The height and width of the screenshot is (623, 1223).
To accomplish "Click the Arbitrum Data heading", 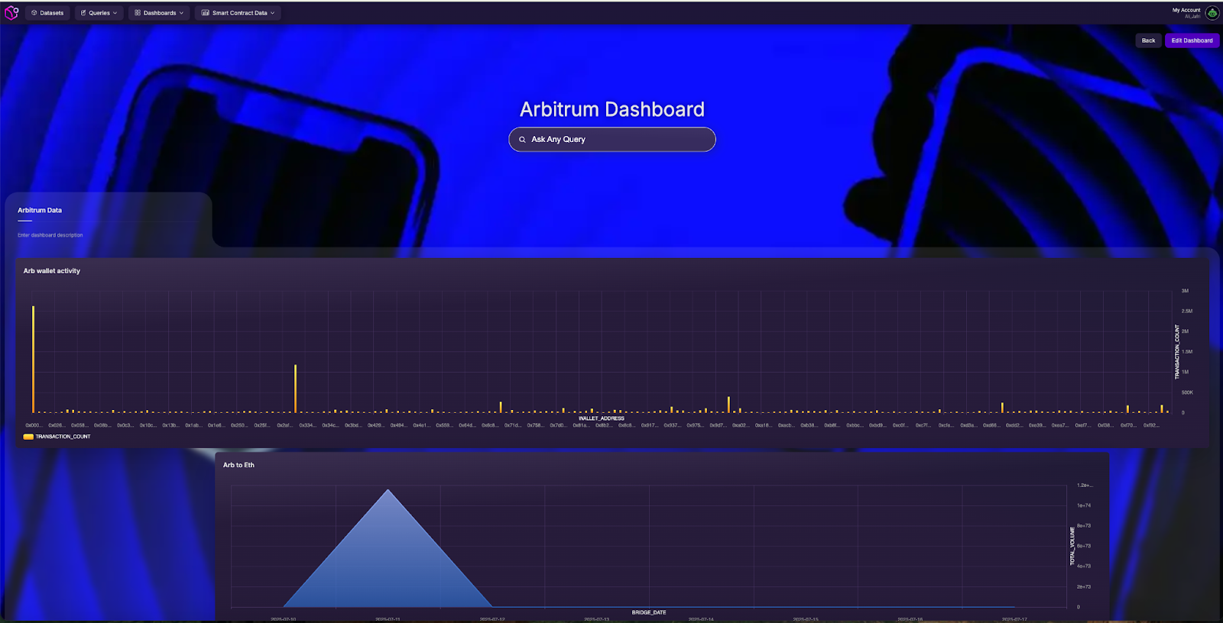I will point(40,210).
